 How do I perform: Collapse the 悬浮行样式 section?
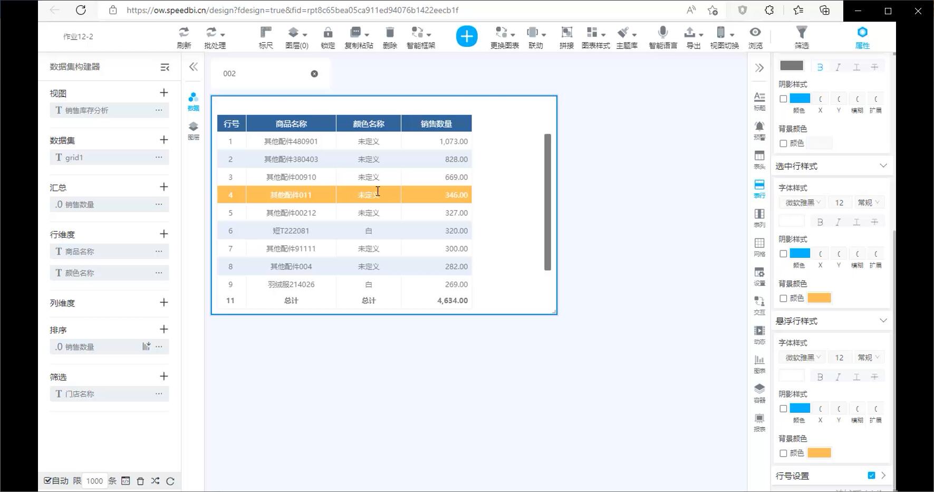click(x=883, y=321)
